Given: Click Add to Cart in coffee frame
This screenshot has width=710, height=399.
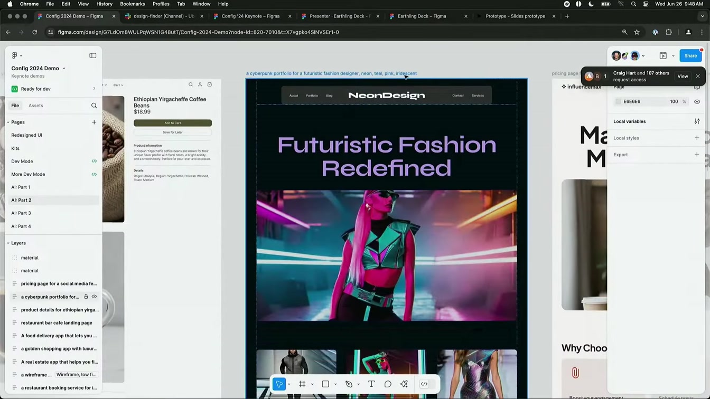Looking at the screenshot, I should [173, 123].
